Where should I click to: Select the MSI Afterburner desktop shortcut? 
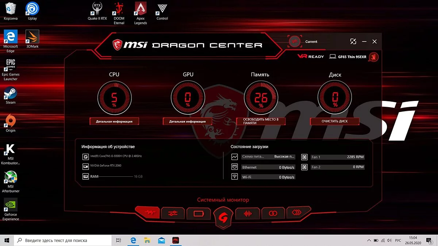(x=11, y=181)
